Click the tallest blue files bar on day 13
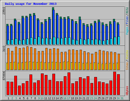This screenshot has width=130, height=101. click(x=54, y=23)
